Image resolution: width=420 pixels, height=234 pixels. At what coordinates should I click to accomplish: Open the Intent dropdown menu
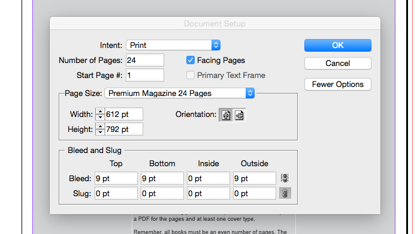(x=173, y=45)
